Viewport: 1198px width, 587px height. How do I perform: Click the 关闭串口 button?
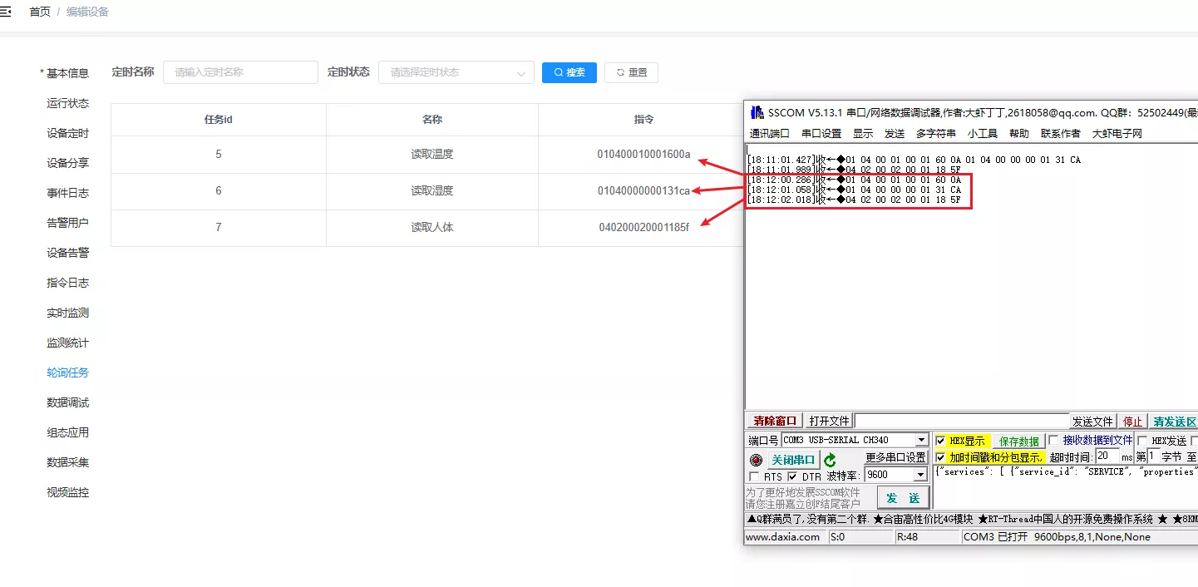792,460
